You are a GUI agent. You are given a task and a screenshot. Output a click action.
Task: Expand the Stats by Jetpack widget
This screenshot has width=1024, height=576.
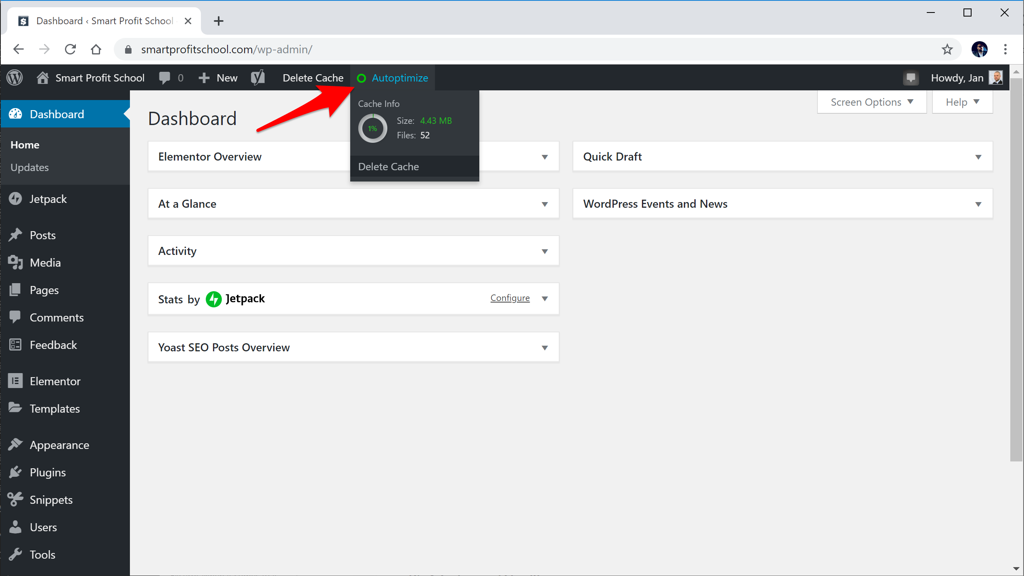click(545, 298)
